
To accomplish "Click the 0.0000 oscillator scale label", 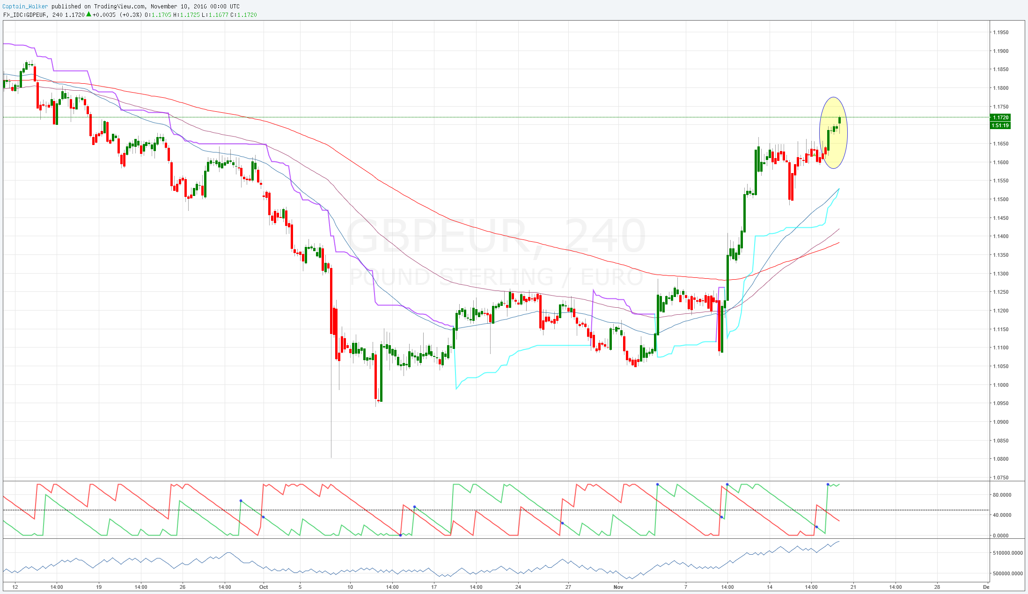I will [x=1001, y=536].
